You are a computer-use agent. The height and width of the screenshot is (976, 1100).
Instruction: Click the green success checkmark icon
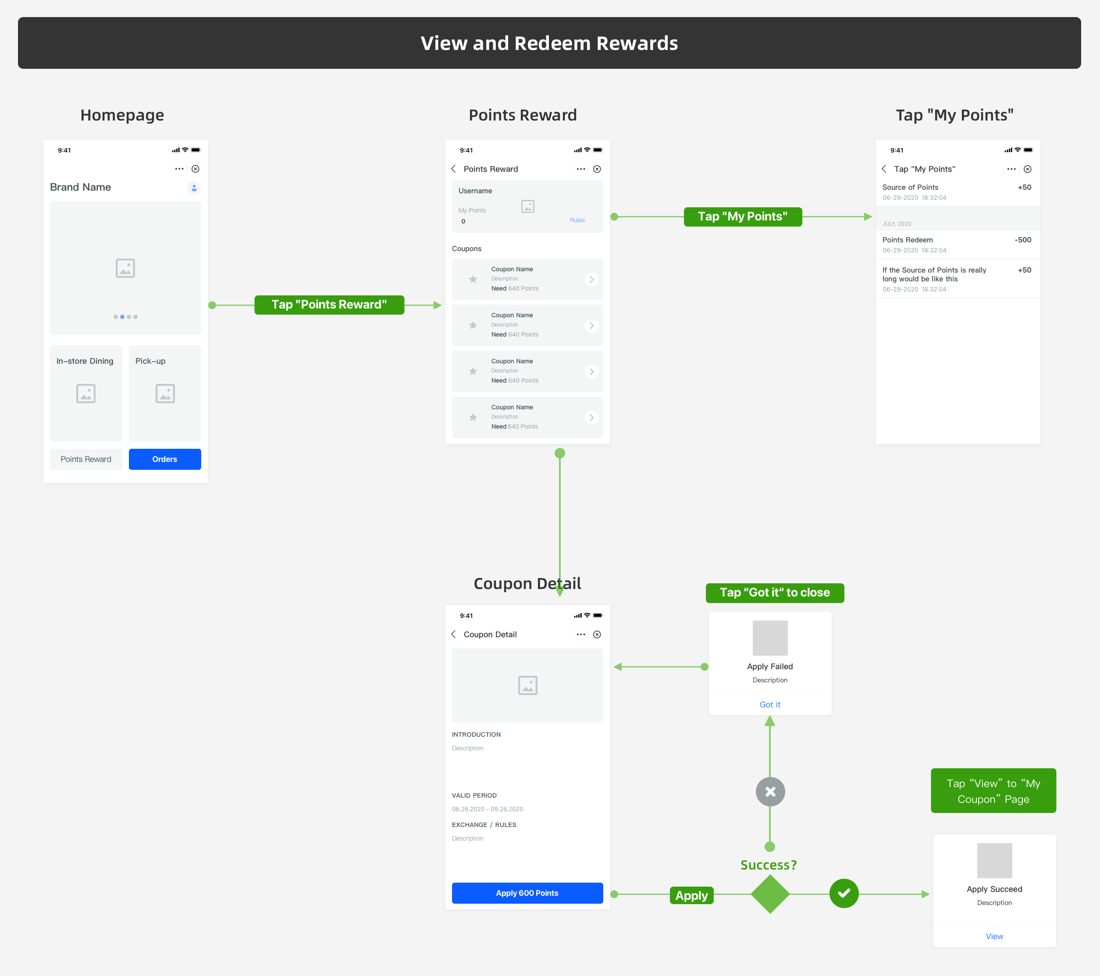[844, 893]
